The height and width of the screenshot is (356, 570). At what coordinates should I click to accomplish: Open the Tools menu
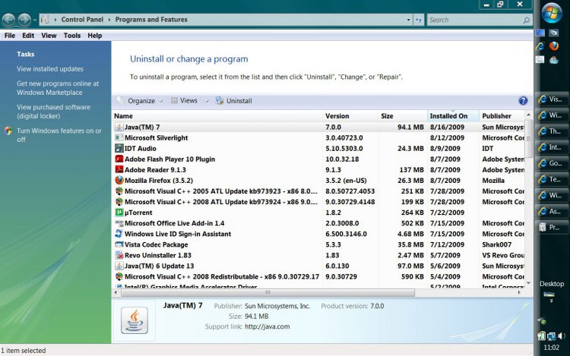point(72,36)
